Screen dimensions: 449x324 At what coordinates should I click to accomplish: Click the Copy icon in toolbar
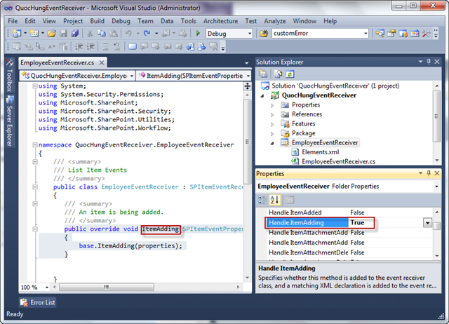tap(102, 34)
